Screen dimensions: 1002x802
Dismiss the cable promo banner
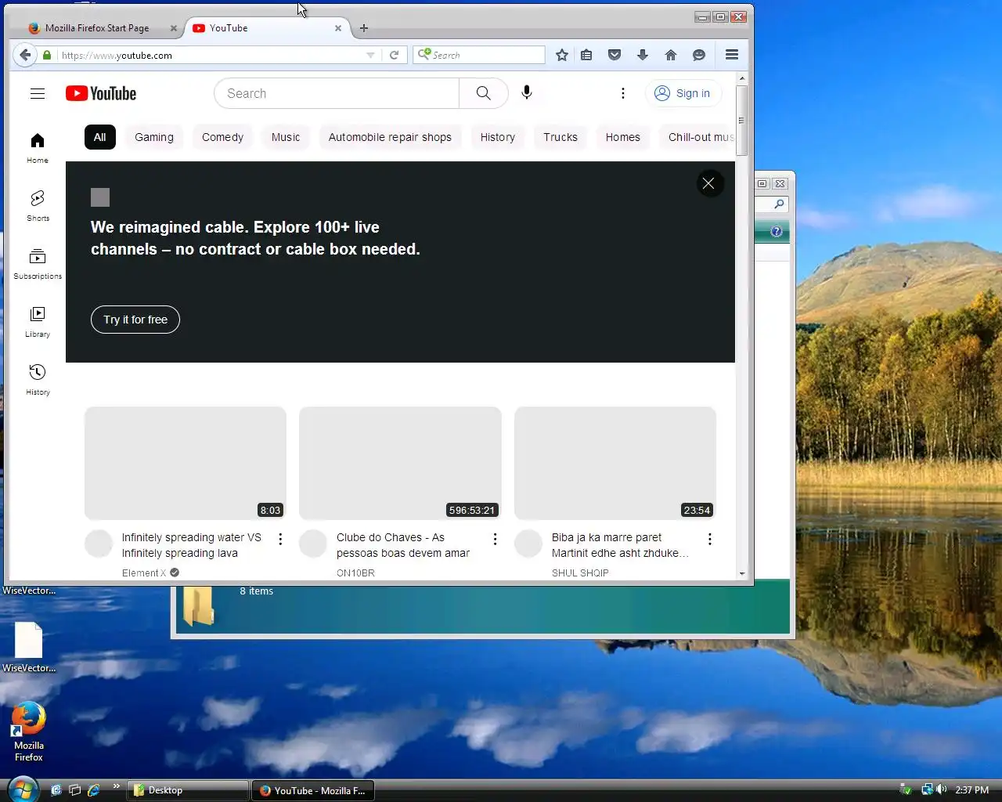708,183
